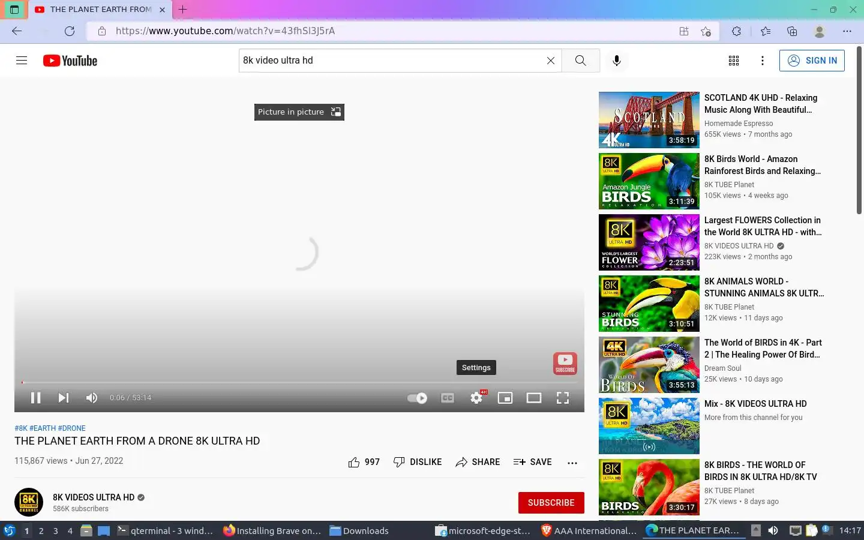Click the Dream Soul channel name
The image size is (864, 540).
(x=723, y=368)
